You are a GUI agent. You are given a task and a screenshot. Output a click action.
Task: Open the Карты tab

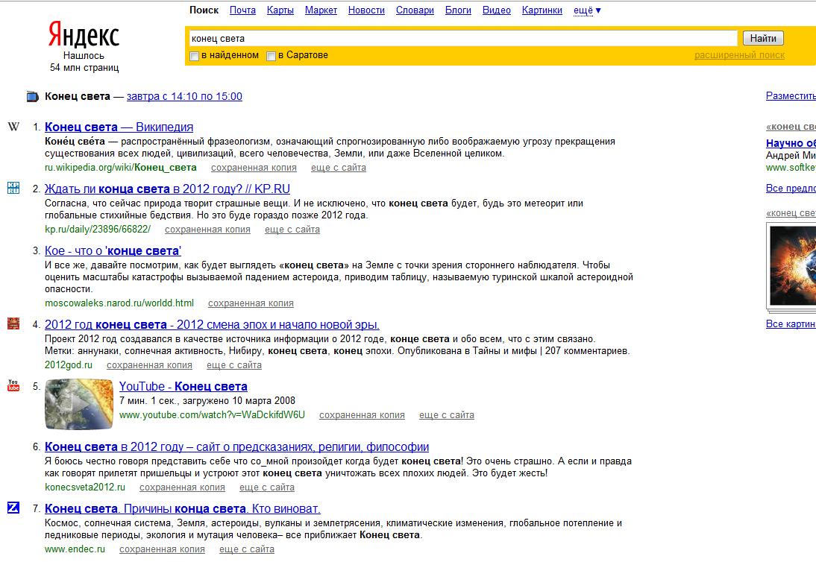point(280,10)
